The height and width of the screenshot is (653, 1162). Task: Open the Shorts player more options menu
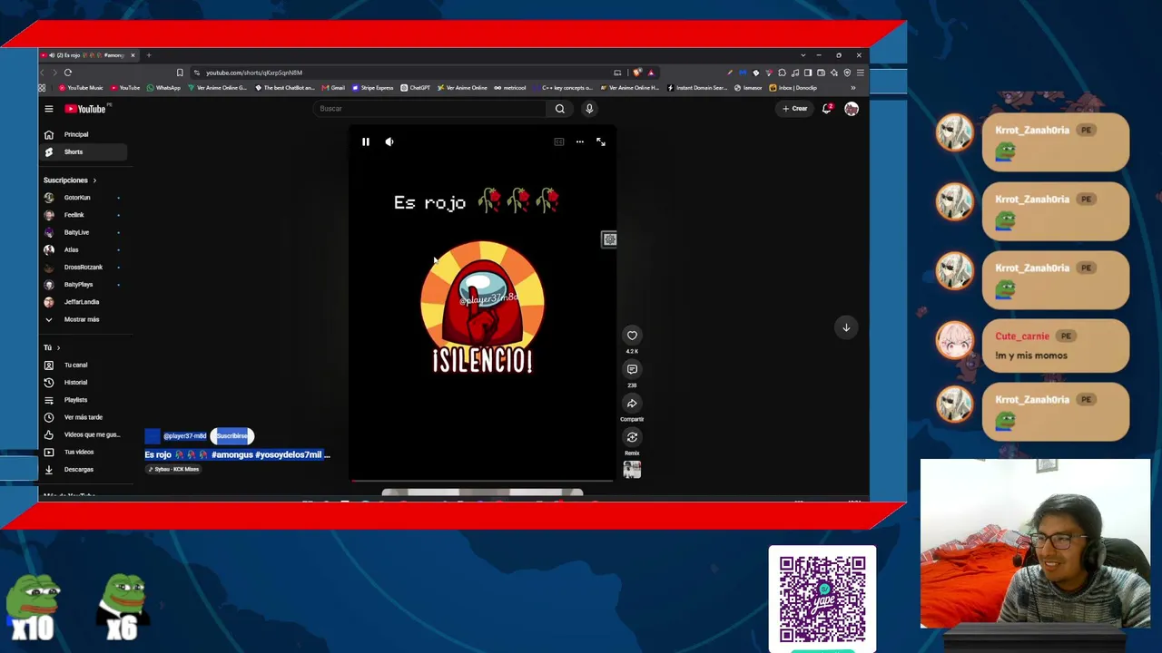[x=579, y=141]
